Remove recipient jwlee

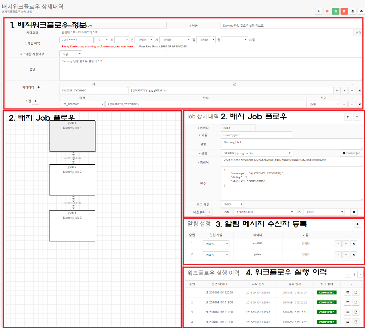[354, 255]
